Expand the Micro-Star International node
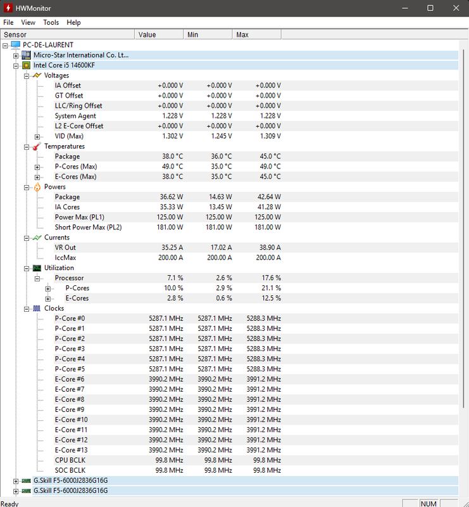 (x=16, y=56)
